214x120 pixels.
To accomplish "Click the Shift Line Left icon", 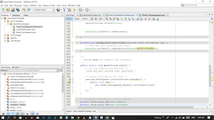I will pyautogui.click(x=137, y=19).
